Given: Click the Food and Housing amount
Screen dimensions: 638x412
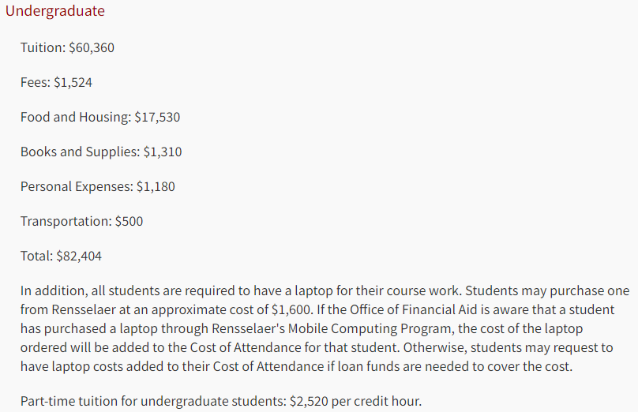Looking at the screenshot, I should [157, 117].
